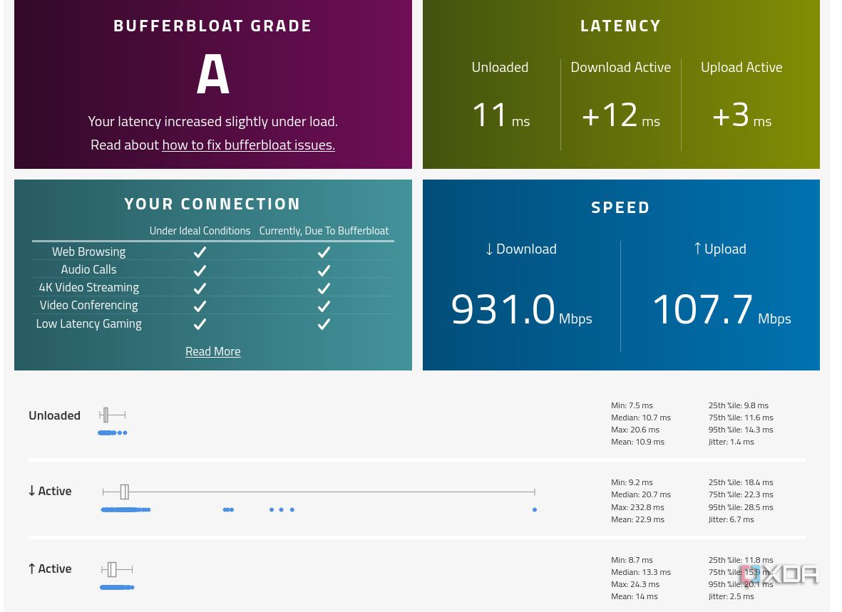Click 'Your latency increased slightly under load' text
The width and height of the screenshot is (842, 612).
[212, 121]
